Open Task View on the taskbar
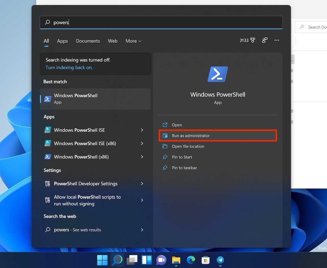327x268 pixels. click(132, 260)
